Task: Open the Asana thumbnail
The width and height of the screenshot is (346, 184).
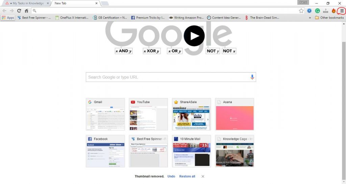Action: point(234,114)
